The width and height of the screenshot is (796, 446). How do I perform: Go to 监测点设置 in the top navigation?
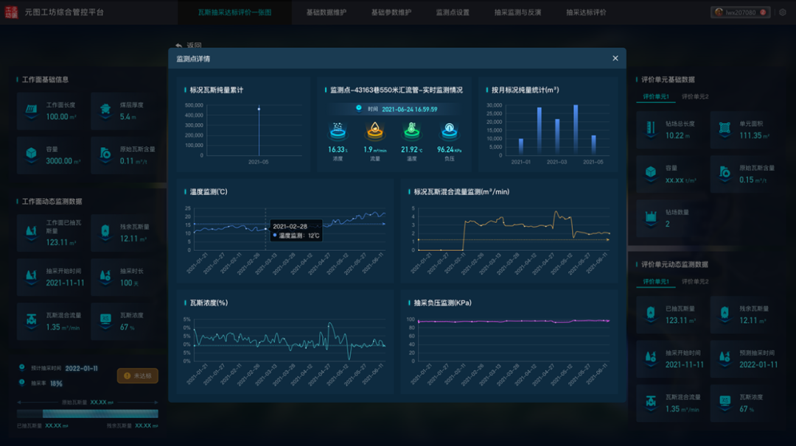pos(453,13)
